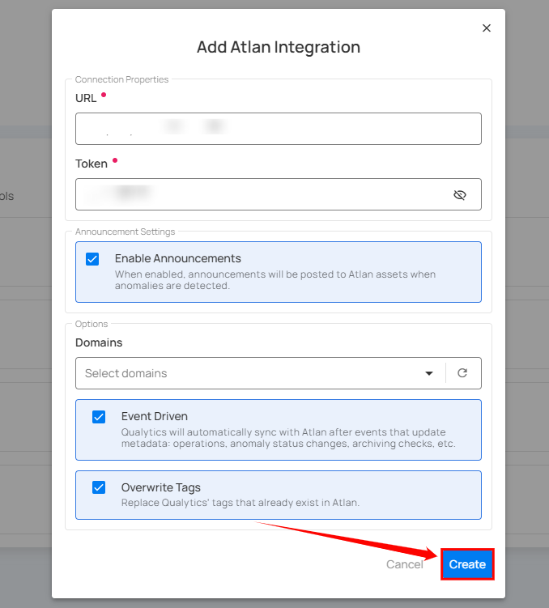Click the Enable Announcements label
Screen dimensions: 549x608
click(177, 258)
